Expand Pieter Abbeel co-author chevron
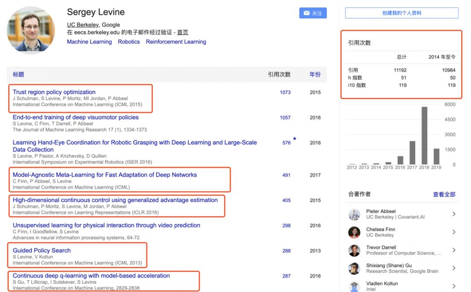The height and width of the screenshot is (292, 471). [x=454, y=214]
